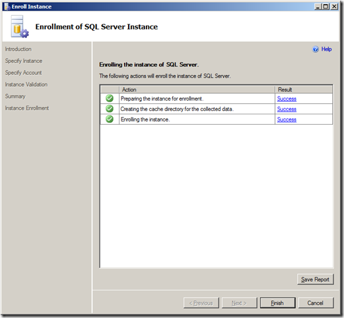The width and height of the screenshot is (344, 318).
Task: Click the Action column header
Action: (197, 89)
